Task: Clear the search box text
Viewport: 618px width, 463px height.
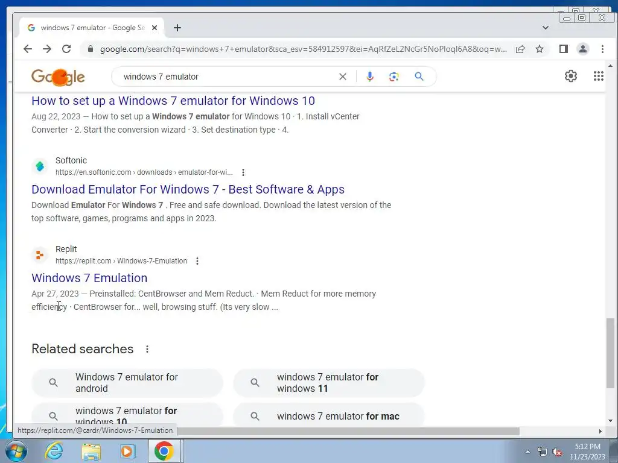Action: [343, 77]
